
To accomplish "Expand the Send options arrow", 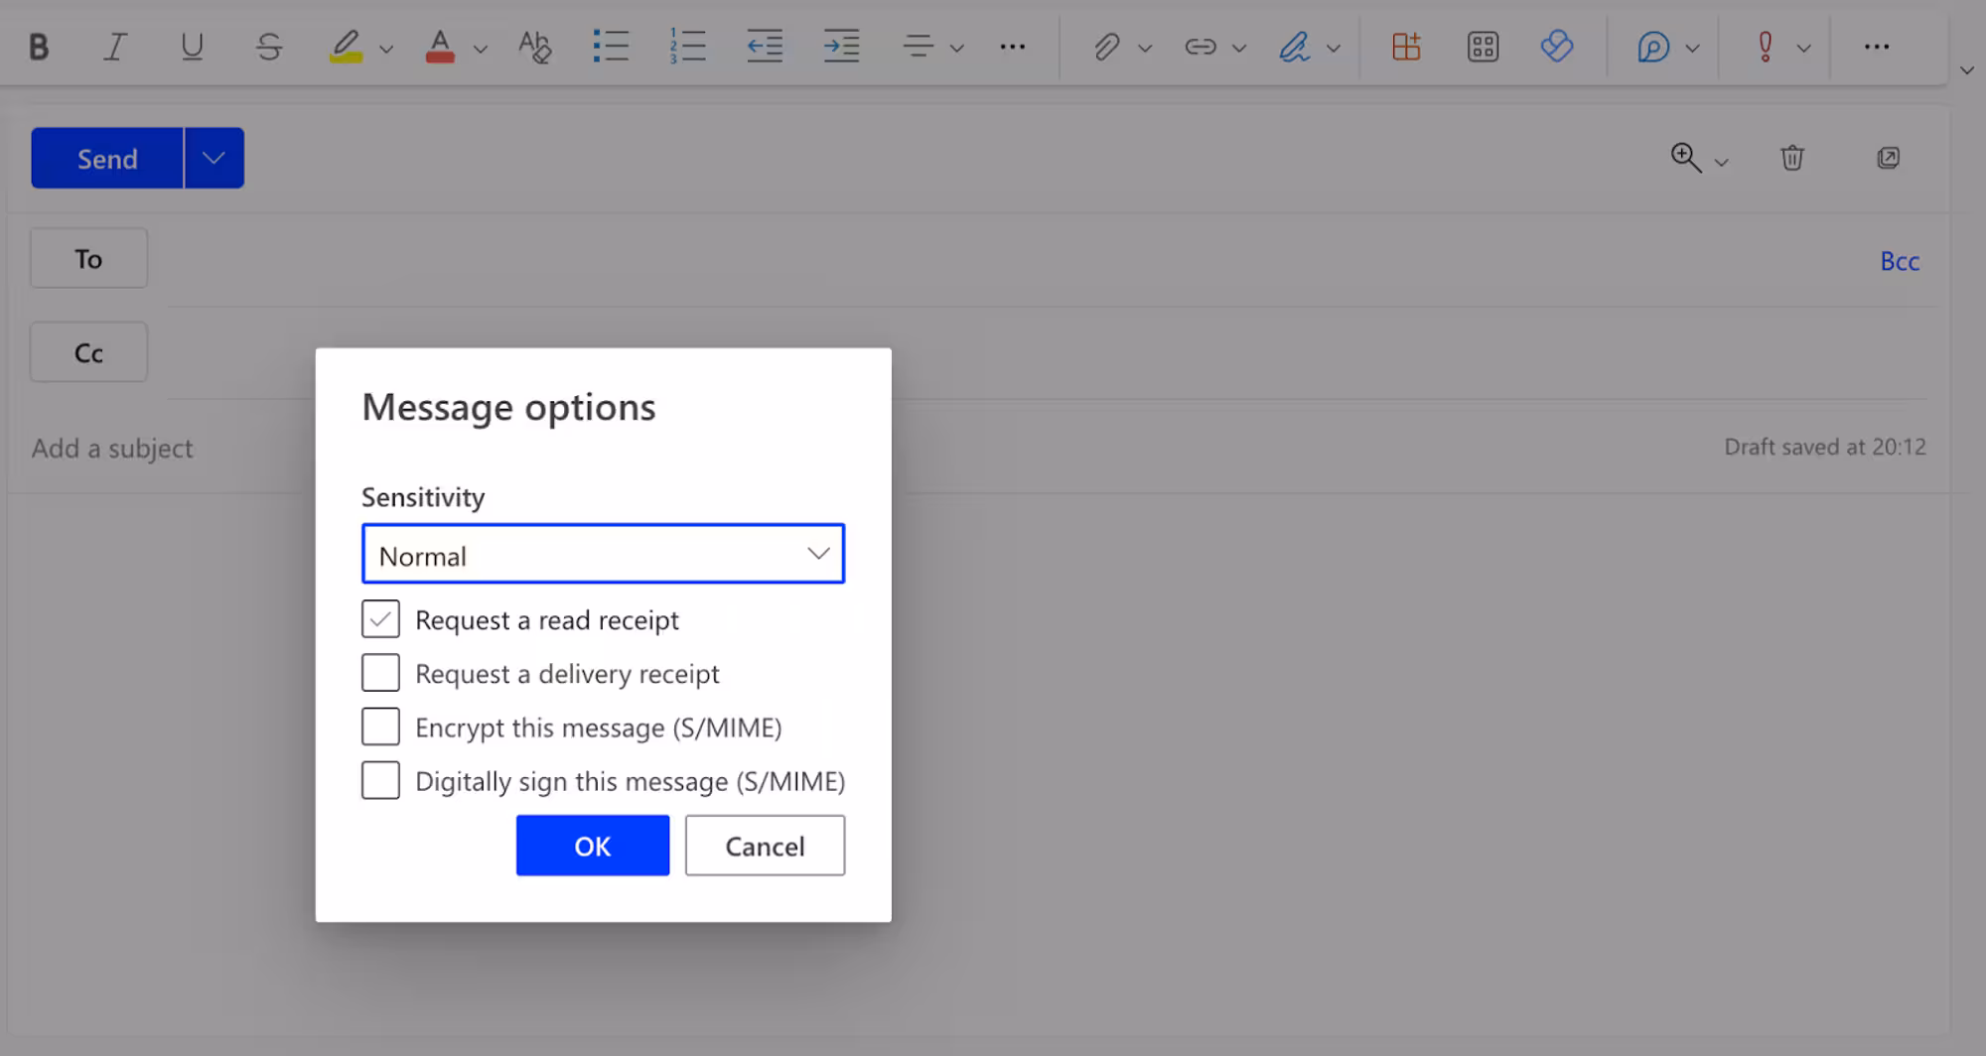I will [213, 158].
